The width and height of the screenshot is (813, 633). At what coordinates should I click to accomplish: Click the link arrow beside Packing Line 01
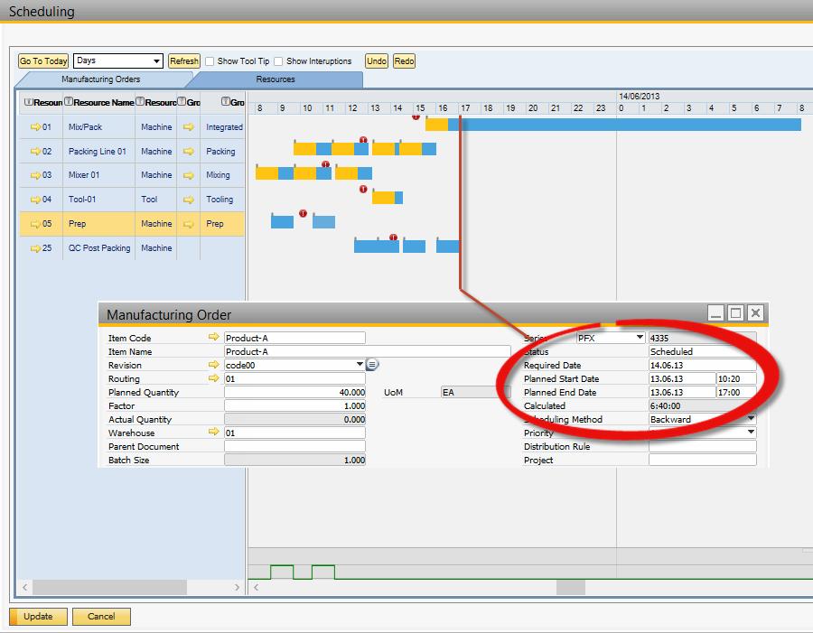coord(36,152)
